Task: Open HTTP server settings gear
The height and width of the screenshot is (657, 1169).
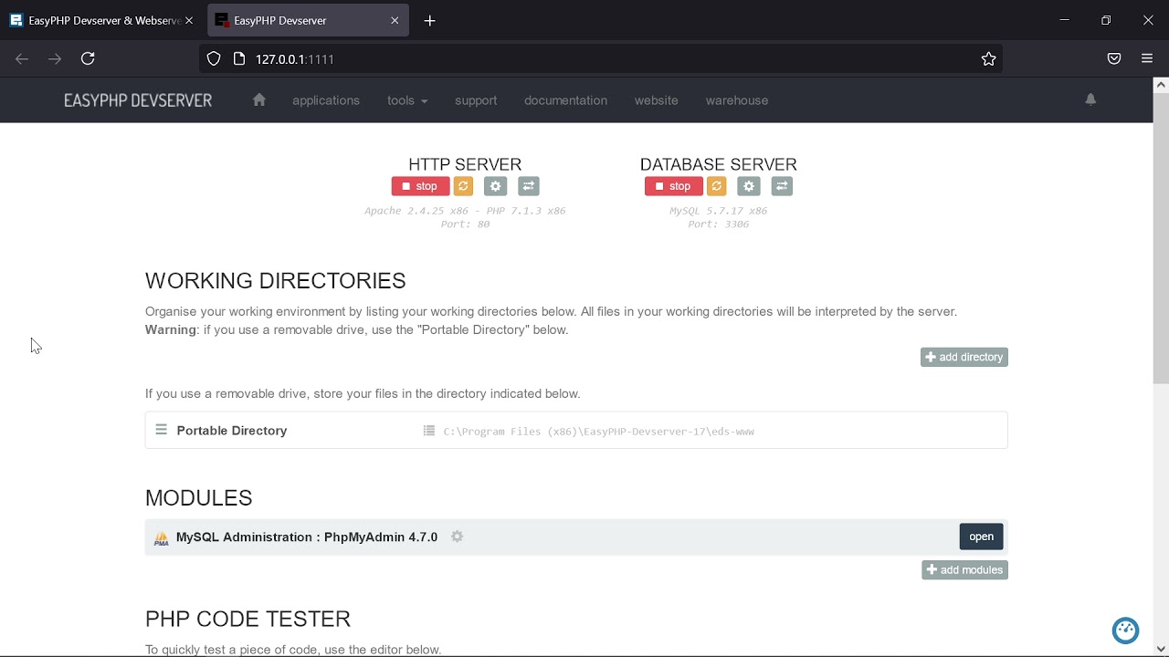Action: (x=496, y=187)
